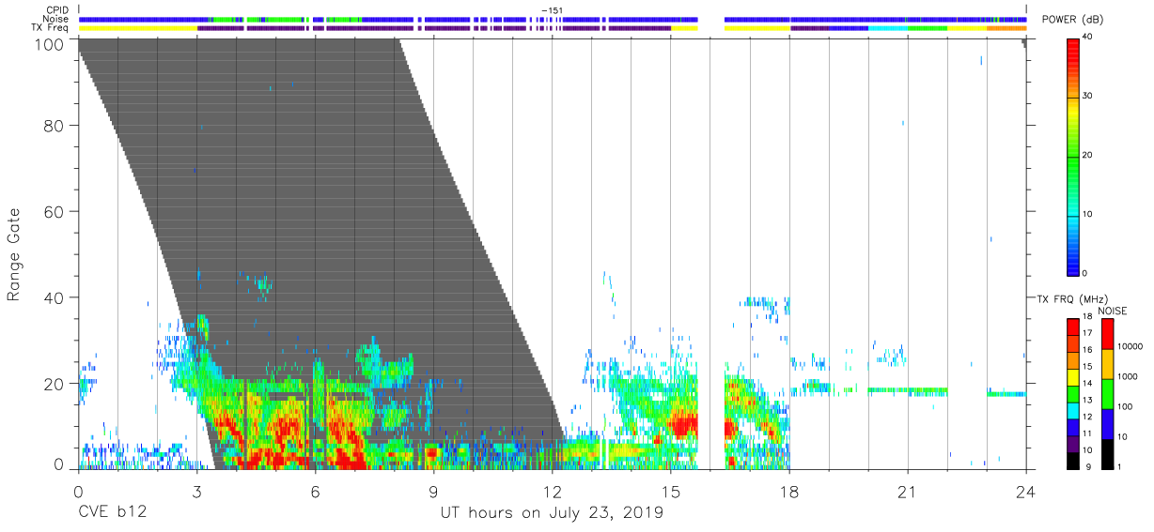
Task: Click the 1000 label on NOISE scale
Action: [x=1128, y=377]
